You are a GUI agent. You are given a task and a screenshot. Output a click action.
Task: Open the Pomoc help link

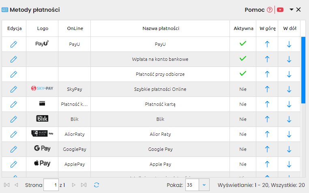[254, 10]
